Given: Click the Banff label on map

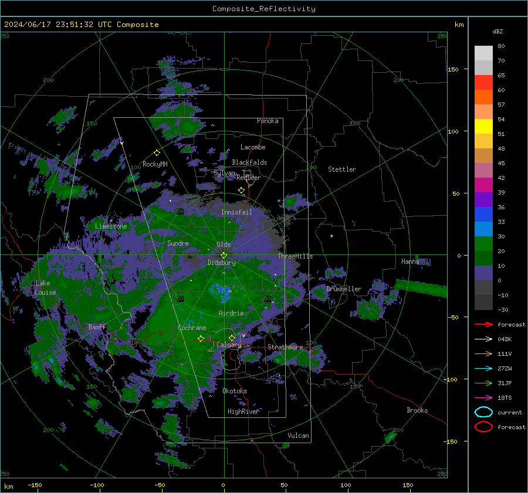Looking at the screenshot, I should 97,327.
